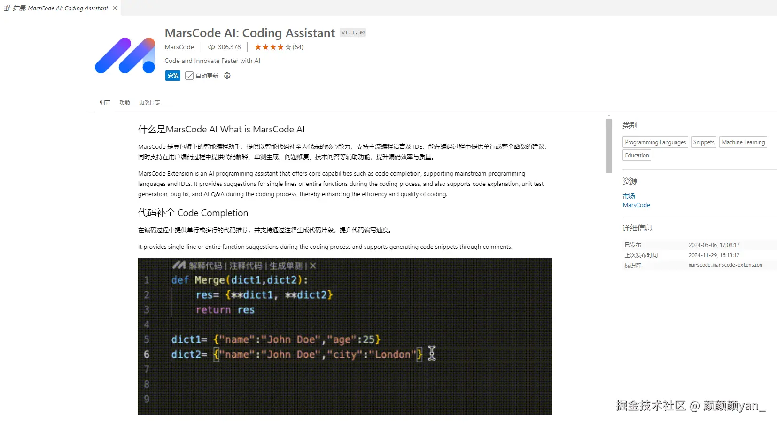Viewport: 777px width, 424px height.
Task: Toggle the 自动更新 auto-update checkbox
Action: pyautogui.click(x=189, y=76)
